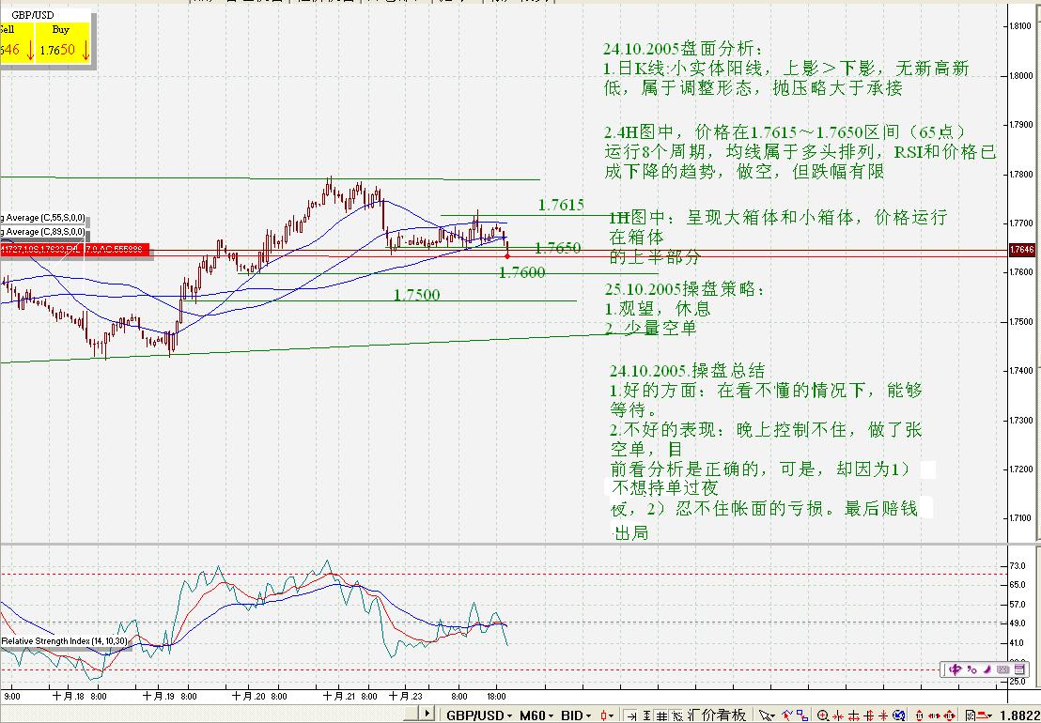The width and height of the screenshot is (1041, 723).
Task: Click the 24.10.2005.操盘总结 heading text
Action: coord(687,370)
